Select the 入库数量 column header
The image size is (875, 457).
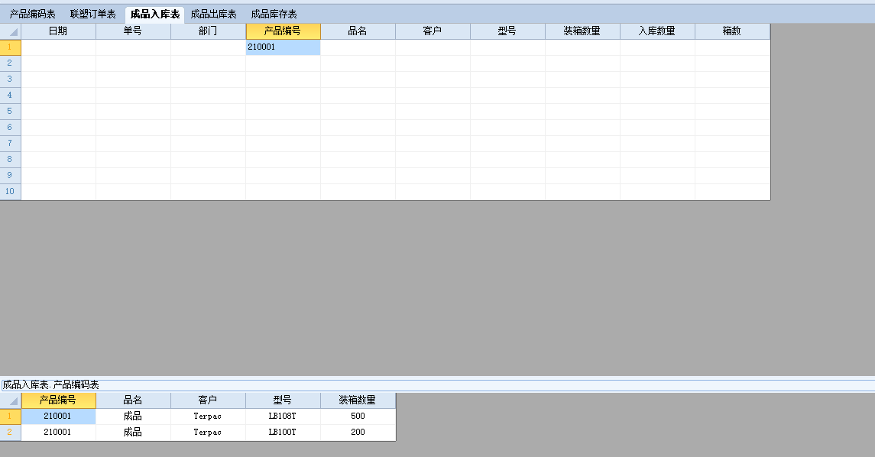coord(657,31)
